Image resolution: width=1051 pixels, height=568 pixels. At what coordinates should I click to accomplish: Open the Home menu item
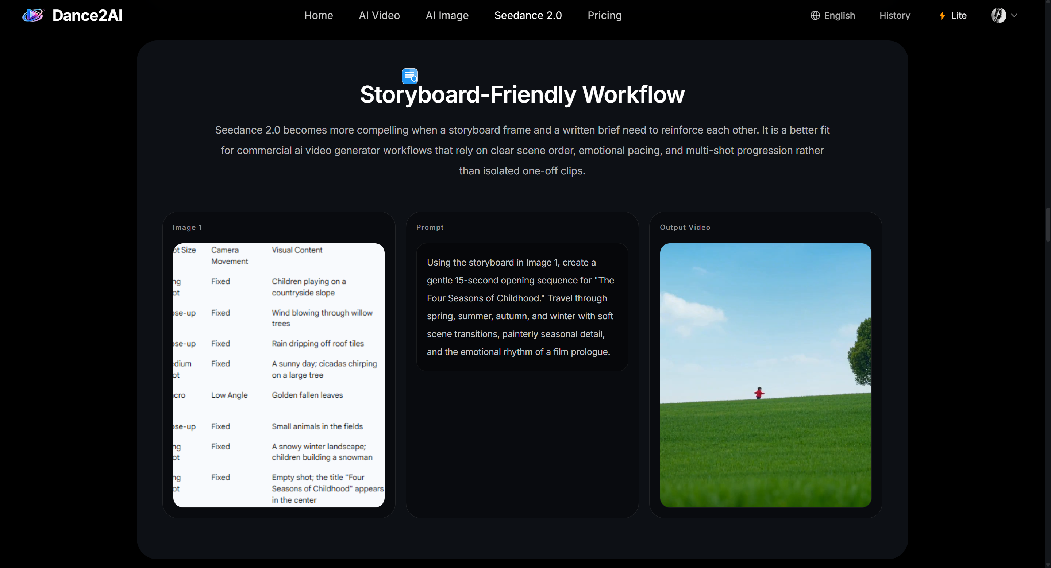(x=318, y=15)
